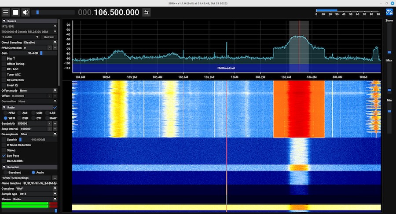
Task: Uncheck the Low Pass option
Action: point(4,156)
